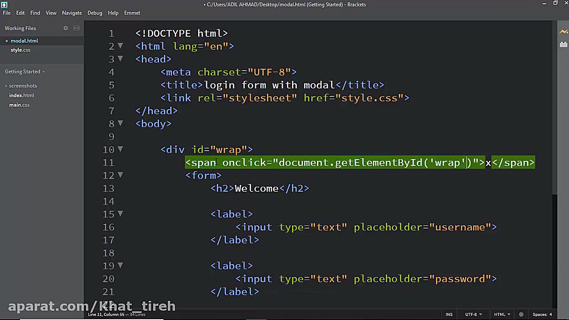The width and height of the screenshot is (569, 320).
Task: Click the green dot beside modal.html
Action: click(6, 41)
